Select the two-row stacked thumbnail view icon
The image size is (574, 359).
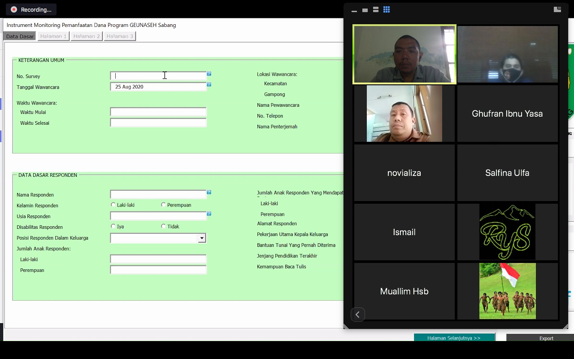point(376,9)
